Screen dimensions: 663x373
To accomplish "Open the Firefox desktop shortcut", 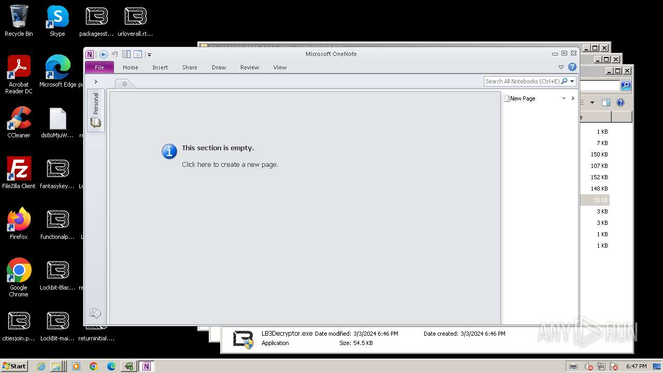I will pyautogui.click(x=19, y=224).
